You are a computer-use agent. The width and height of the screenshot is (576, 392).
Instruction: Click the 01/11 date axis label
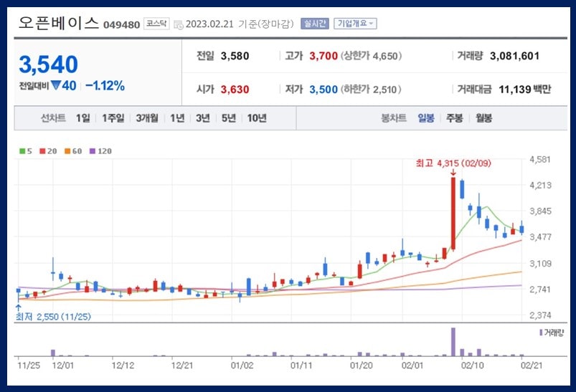pos(301,365)
